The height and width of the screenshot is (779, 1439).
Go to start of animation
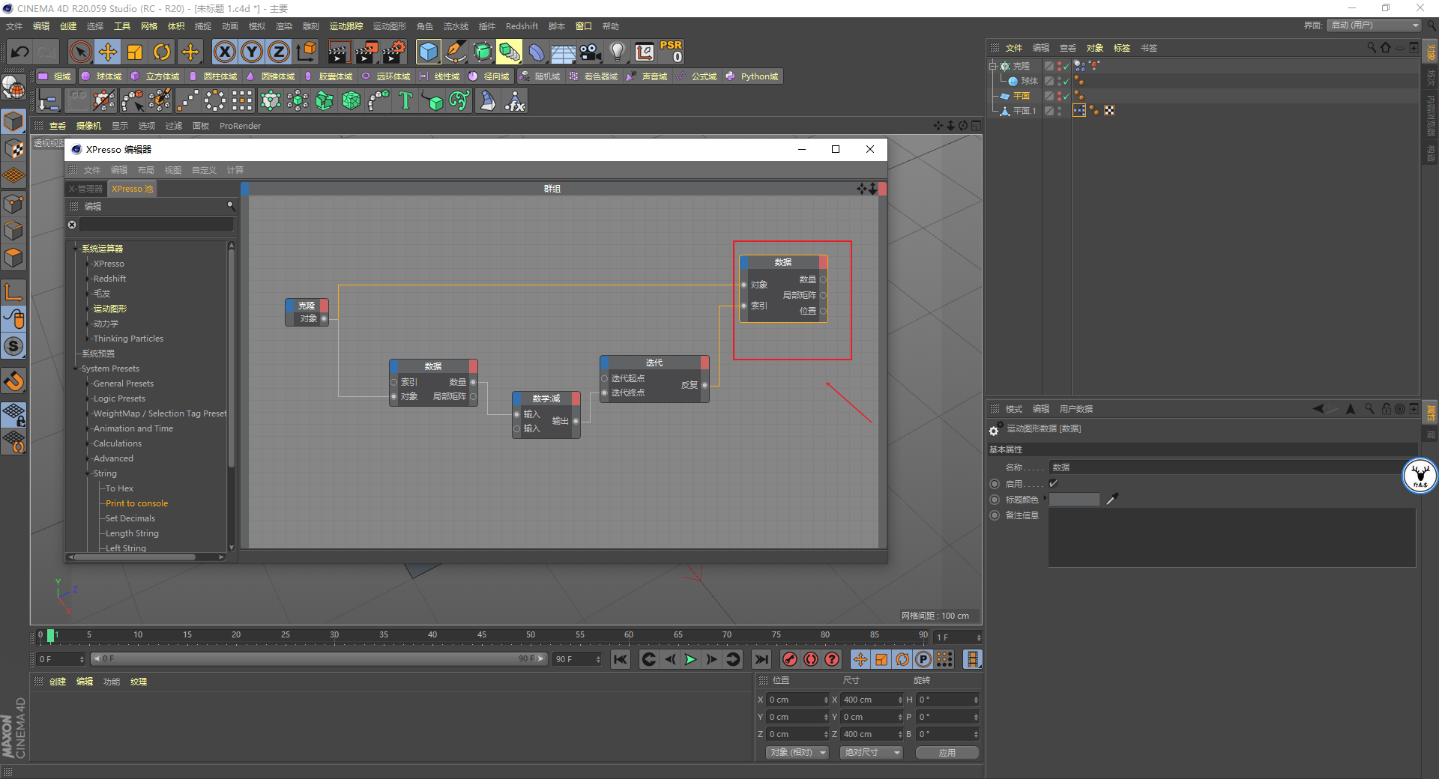point(620,659)
